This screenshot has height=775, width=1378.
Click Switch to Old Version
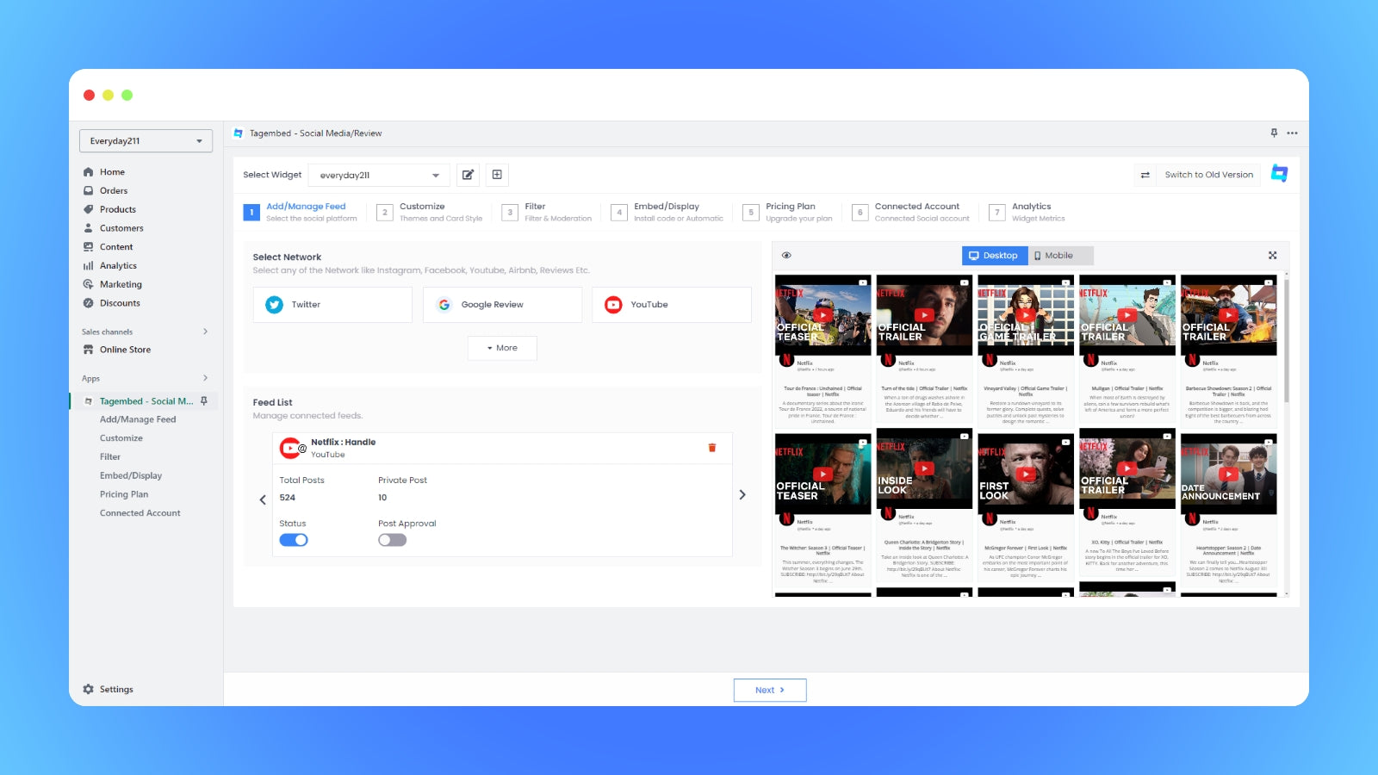1208,175
